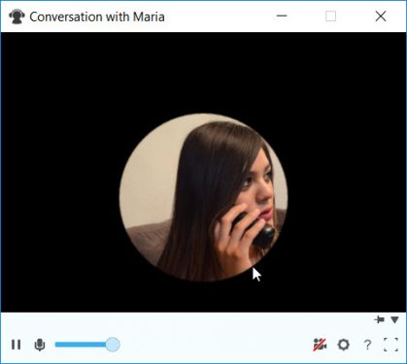This screenshot has height=364, width=407.
Task: Pin the control panel with the pushpin icon
Action: pyautogui.click(x=379, y=319)
